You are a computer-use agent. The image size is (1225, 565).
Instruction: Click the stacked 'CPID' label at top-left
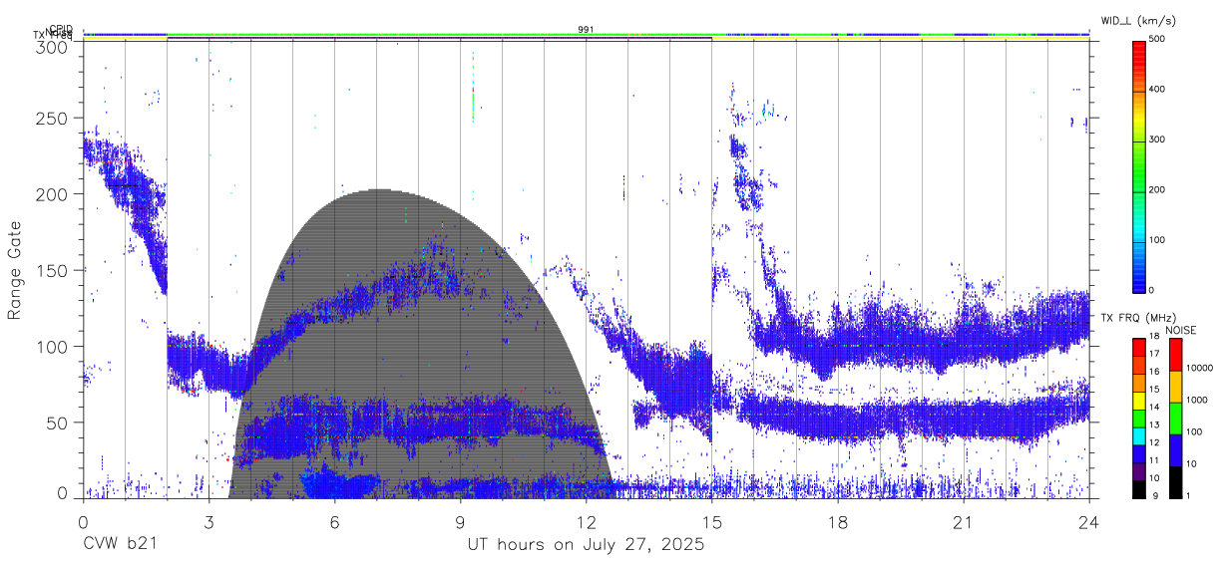60,29
